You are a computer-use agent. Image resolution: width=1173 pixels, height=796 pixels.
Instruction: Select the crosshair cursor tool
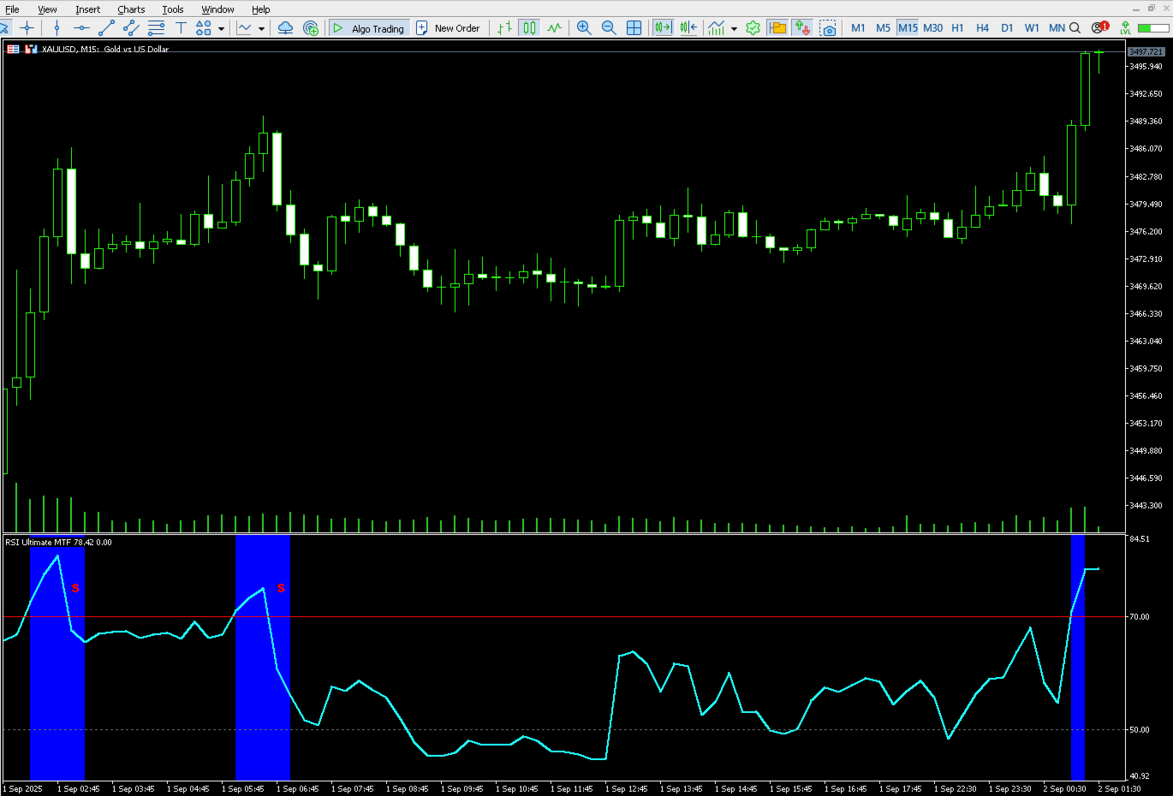click(x=27, y=28)
